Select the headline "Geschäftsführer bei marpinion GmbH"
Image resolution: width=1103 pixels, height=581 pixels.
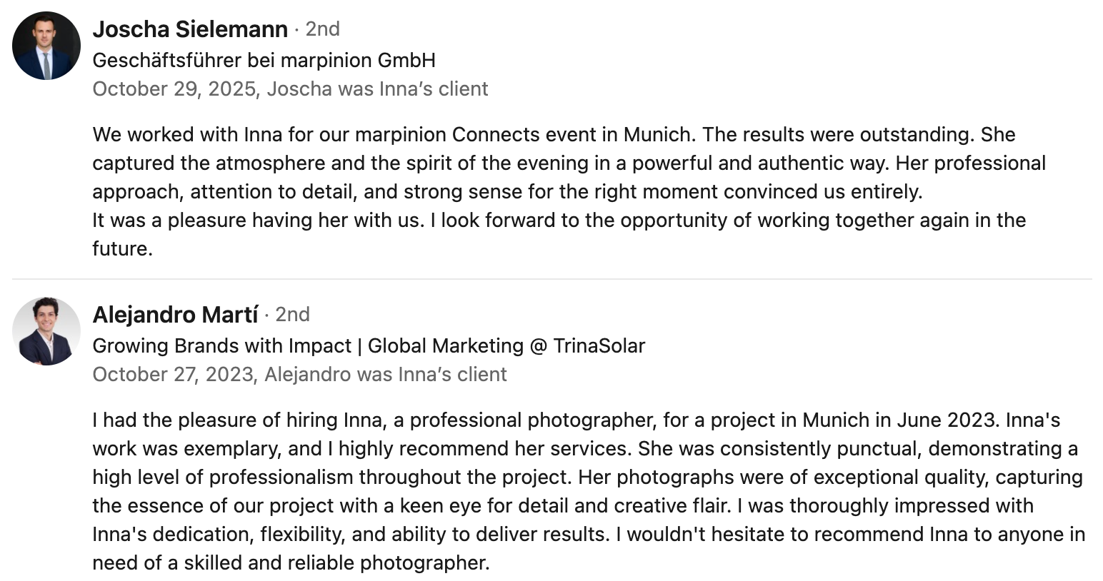(264, 60)
